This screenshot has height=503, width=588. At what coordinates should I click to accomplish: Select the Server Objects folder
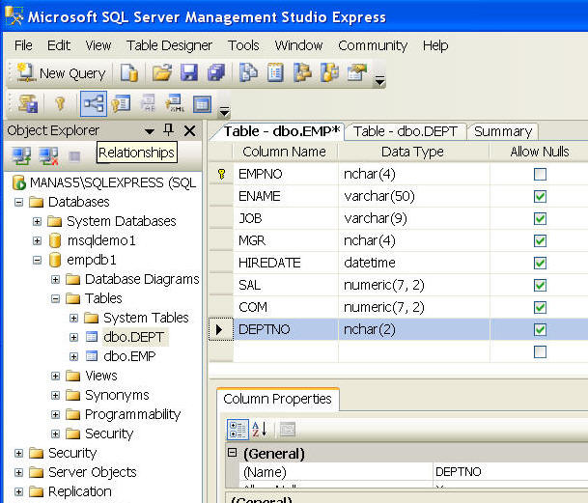coord(92,472)
